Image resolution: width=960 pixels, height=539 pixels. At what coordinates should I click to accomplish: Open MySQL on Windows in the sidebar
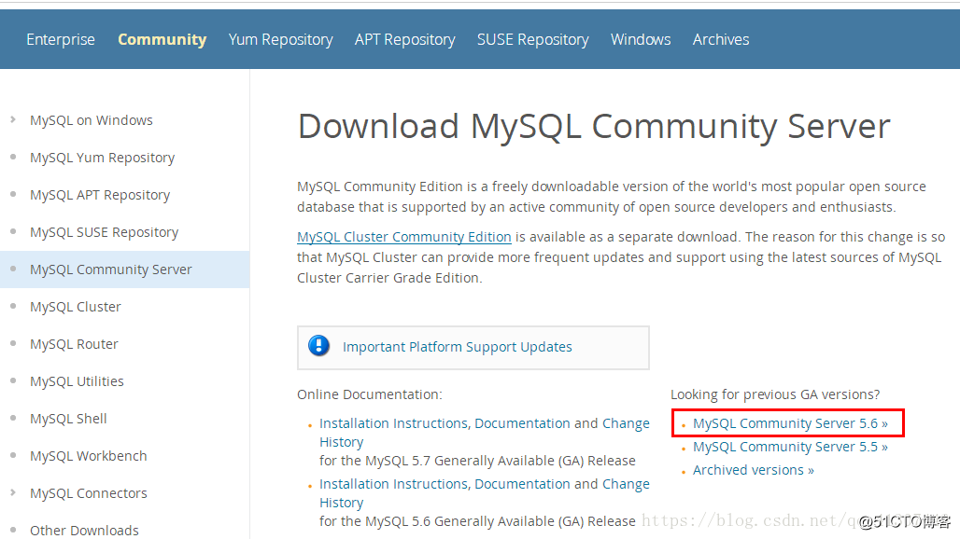point(92,120)
